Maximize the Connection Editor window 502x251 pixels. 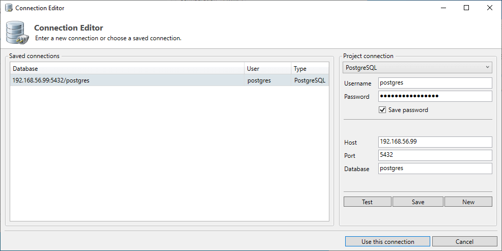point(466,8)
